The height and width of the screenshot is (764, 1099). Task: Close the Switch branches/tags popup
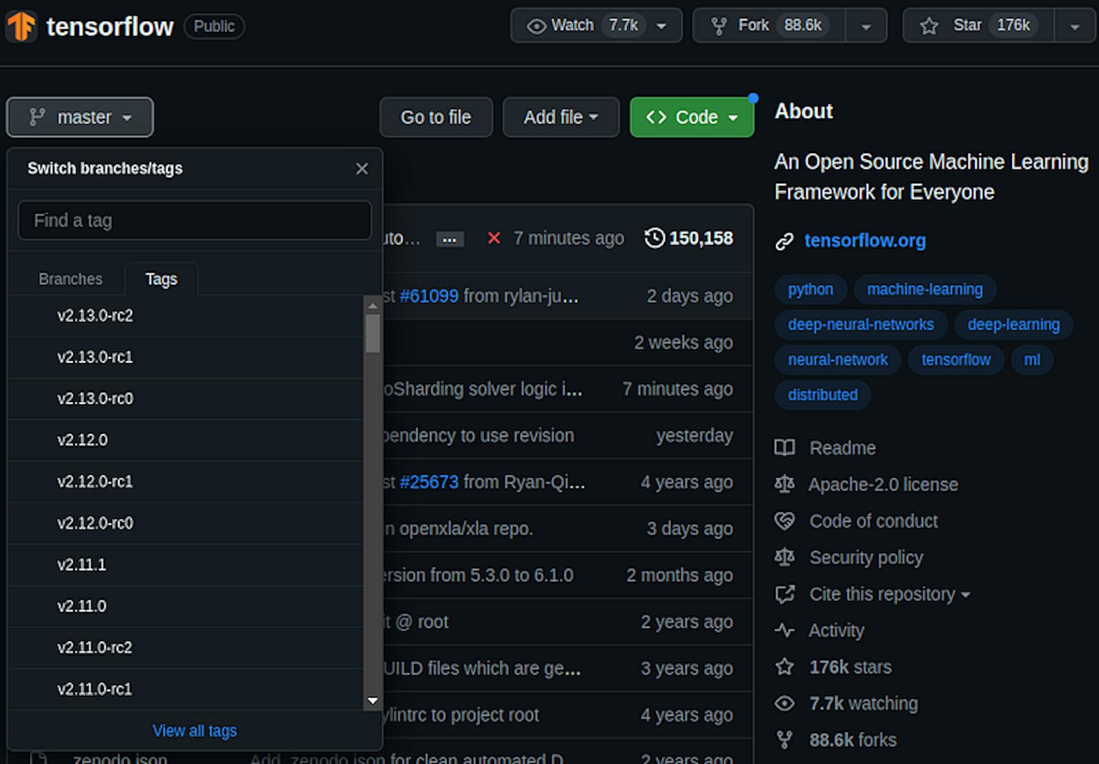tap(362, 169)
